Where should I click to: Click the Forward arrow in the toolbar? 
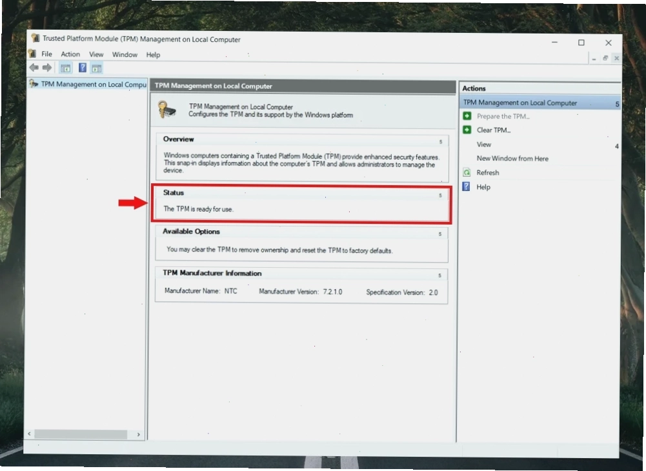(47, 68)
